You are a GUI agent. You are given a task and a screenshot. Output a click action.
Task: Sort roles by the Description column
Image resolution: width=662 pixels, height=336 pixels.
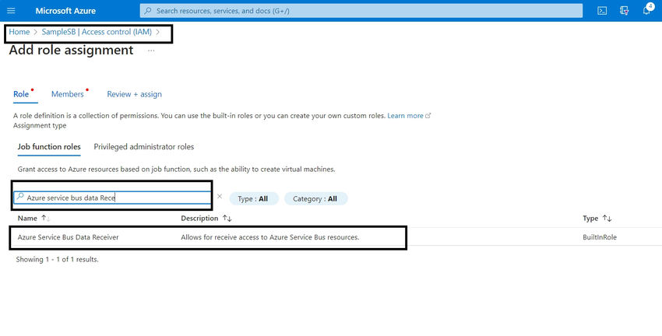[206, 219]
